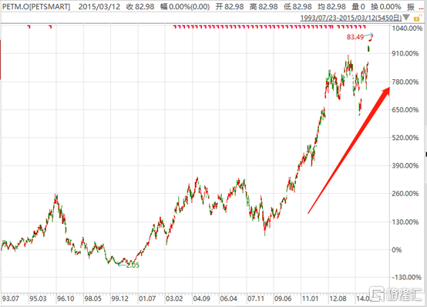Click the 260.00% axis label

[405, 194]
